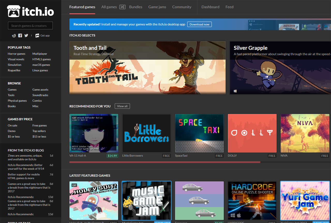Open the VA-11 Hall-A thumbnail
The image size is (331, 223).
(x=94, y=133)
